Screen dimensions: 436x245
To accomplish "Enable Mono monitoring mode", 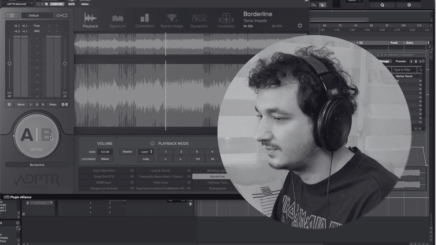I will click(21, 104).
